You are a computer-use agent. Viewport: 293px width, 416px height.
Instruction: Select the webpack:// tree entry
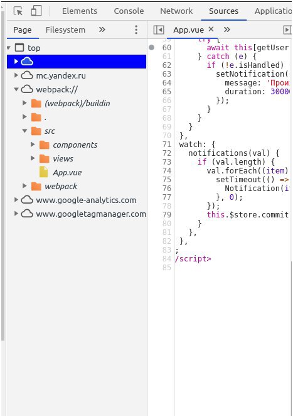tap(56, 89)
